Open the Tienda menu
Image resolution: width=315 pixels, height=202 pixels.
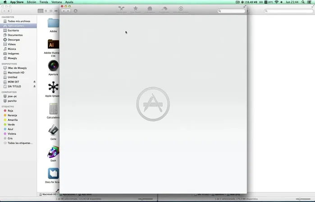(44, 2)
